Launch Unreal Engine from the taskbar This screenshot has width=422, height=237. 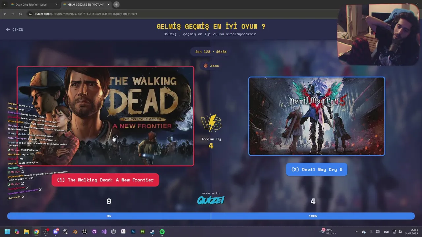tap(85, 232)
